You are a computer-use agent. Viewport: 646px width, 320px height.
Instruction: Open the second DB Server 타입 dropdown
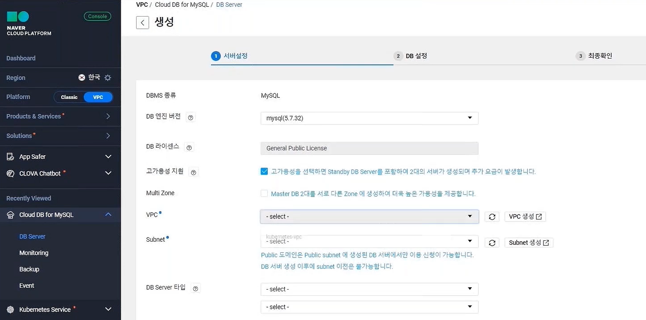pos(369,307)
